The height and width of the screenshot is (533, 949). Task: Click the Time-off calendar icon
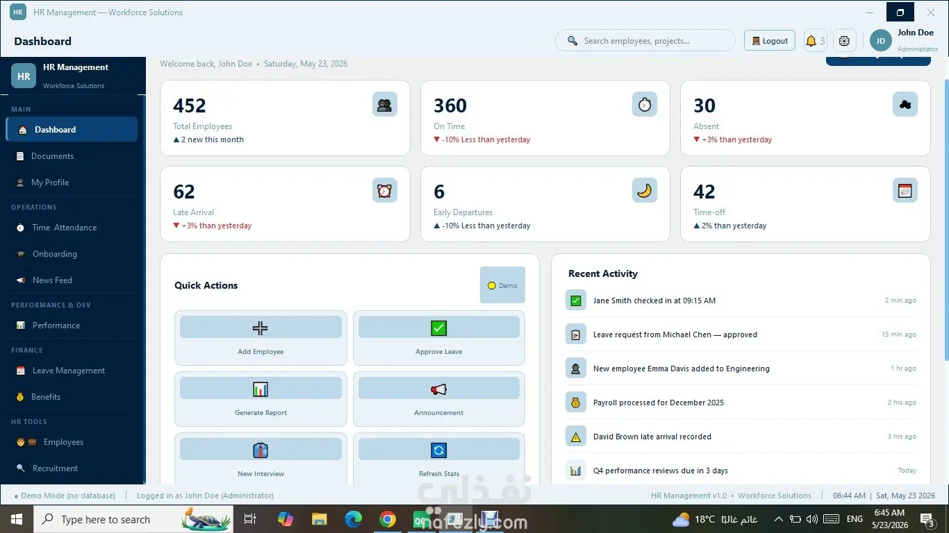pos(905,191)
